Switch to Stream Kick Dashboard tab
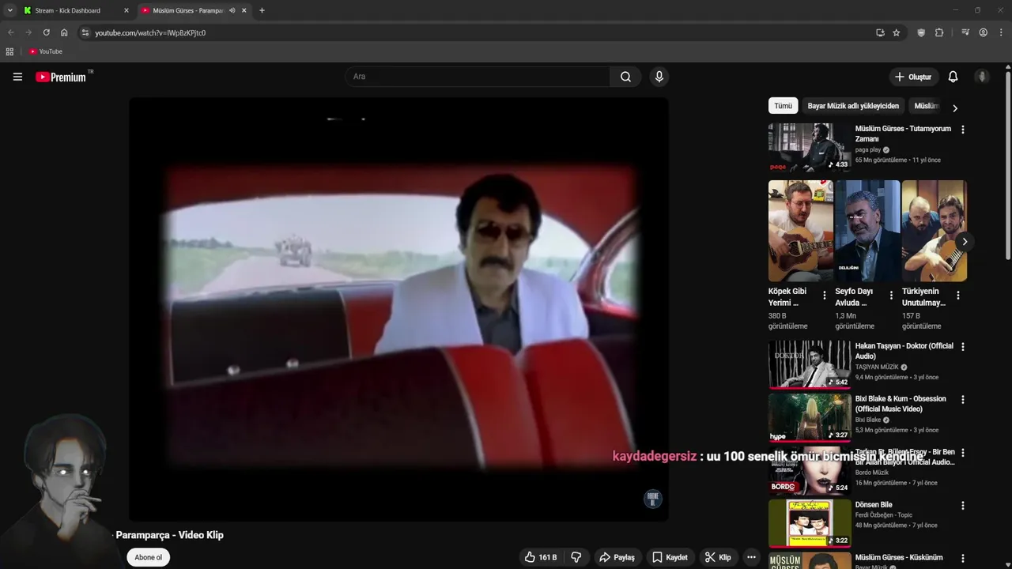 (x=75, y=10)
